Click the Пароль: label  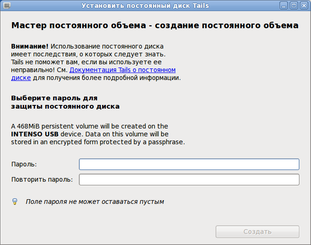24,164
